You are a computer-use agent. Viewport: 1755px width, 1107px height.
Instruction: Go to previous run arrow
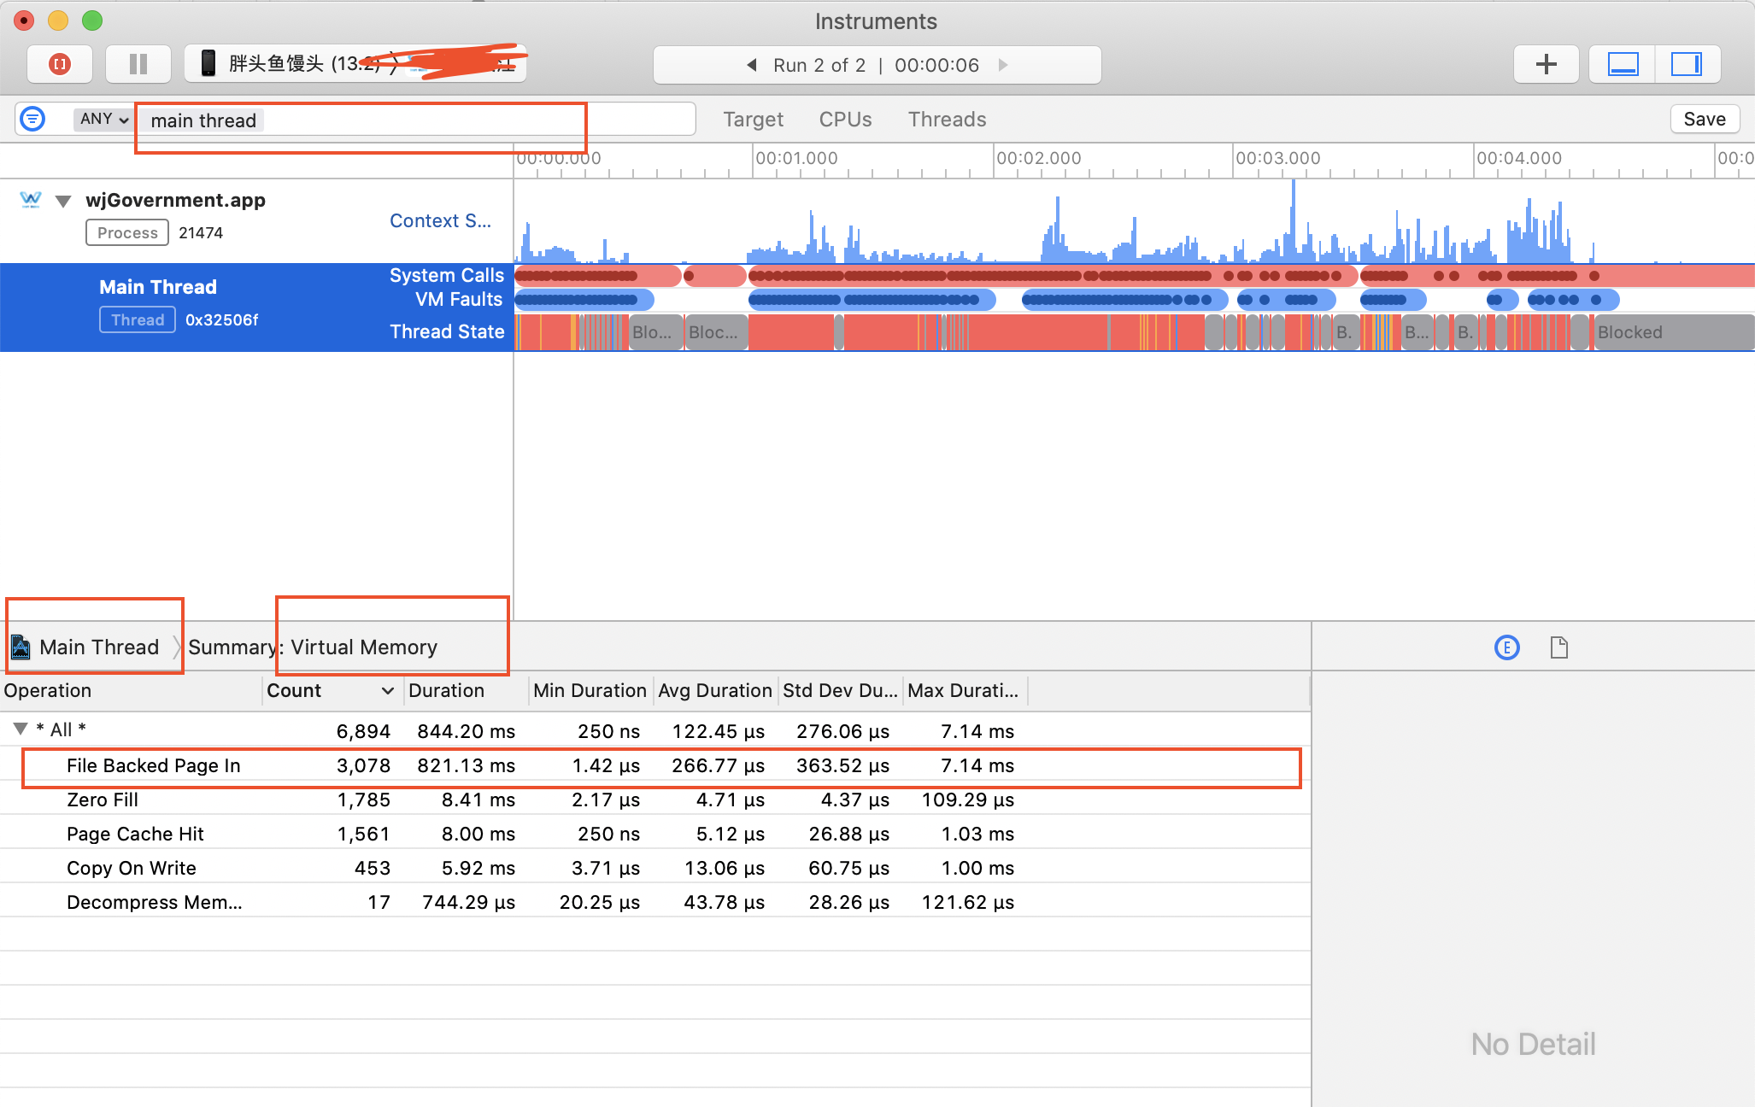click(752, 65)
